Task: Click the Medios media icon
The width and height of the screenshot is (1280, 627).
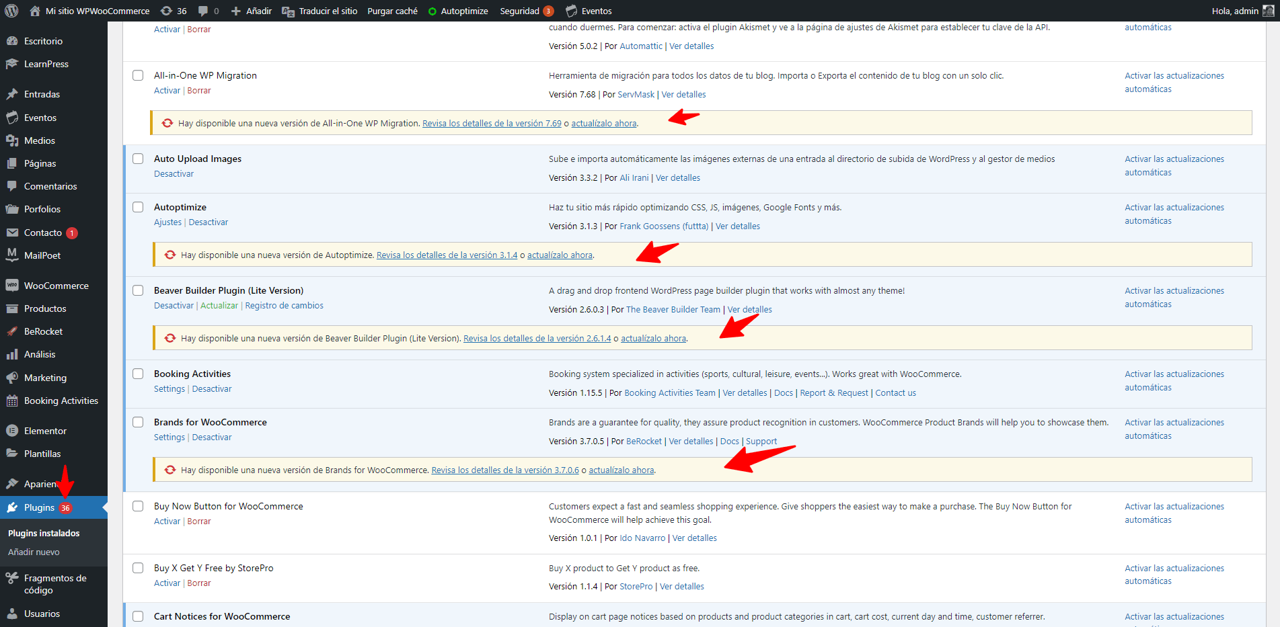Action: [x=12, y=140]
